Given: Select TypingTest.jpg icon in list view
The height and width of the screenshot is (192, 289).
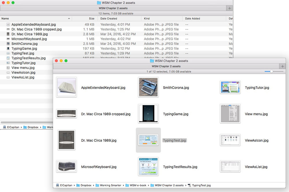Looking at the screenshot, I should pyautogui.click(x=8, y=53).
